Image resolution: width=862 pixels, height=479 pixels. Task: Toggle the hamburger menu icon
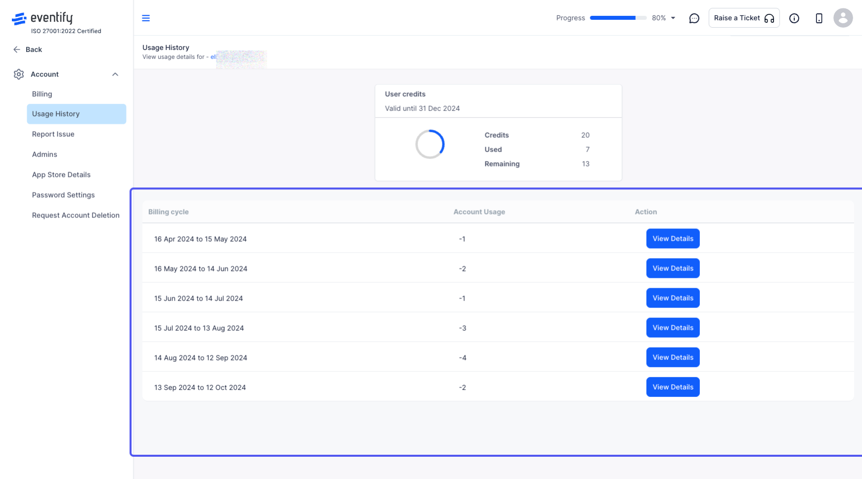146,18
